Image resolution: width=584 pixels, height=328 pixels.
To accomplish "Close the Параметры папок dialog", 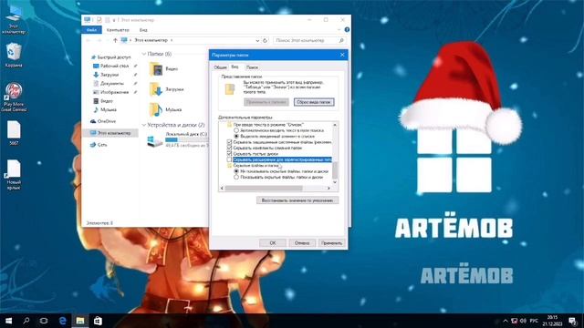I will pyautogui.click(x=342, y=55).
